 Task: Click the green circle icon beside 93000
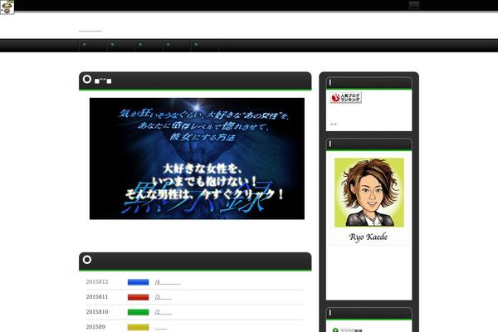click(335, 330)
